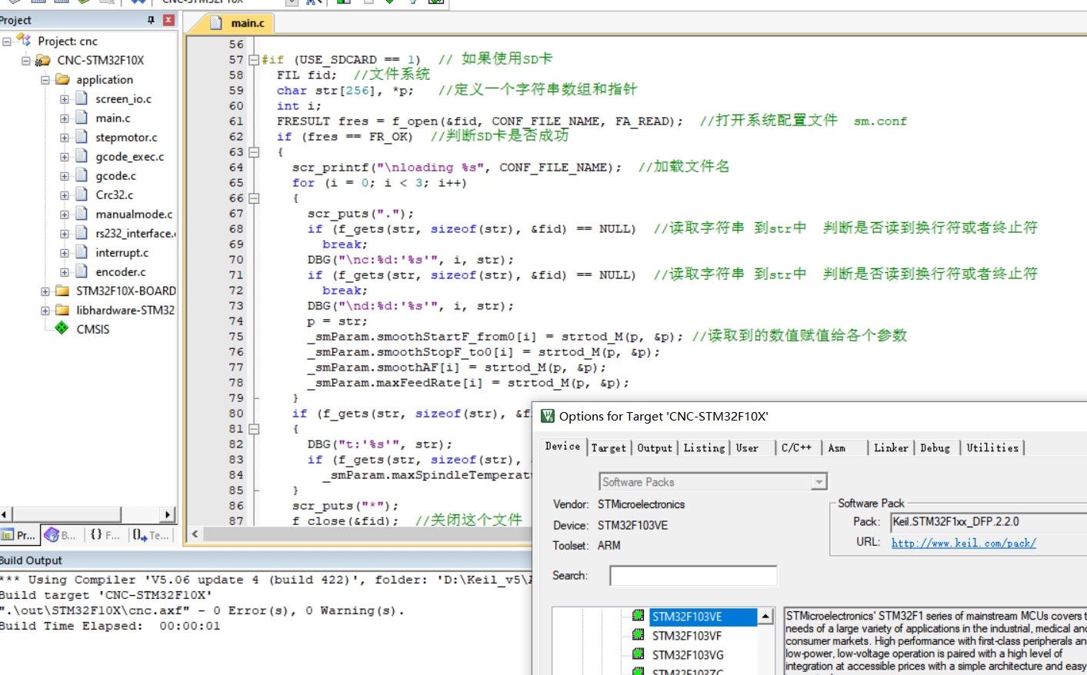Select STM32F103VE in device list

click(x=687, y=617)
